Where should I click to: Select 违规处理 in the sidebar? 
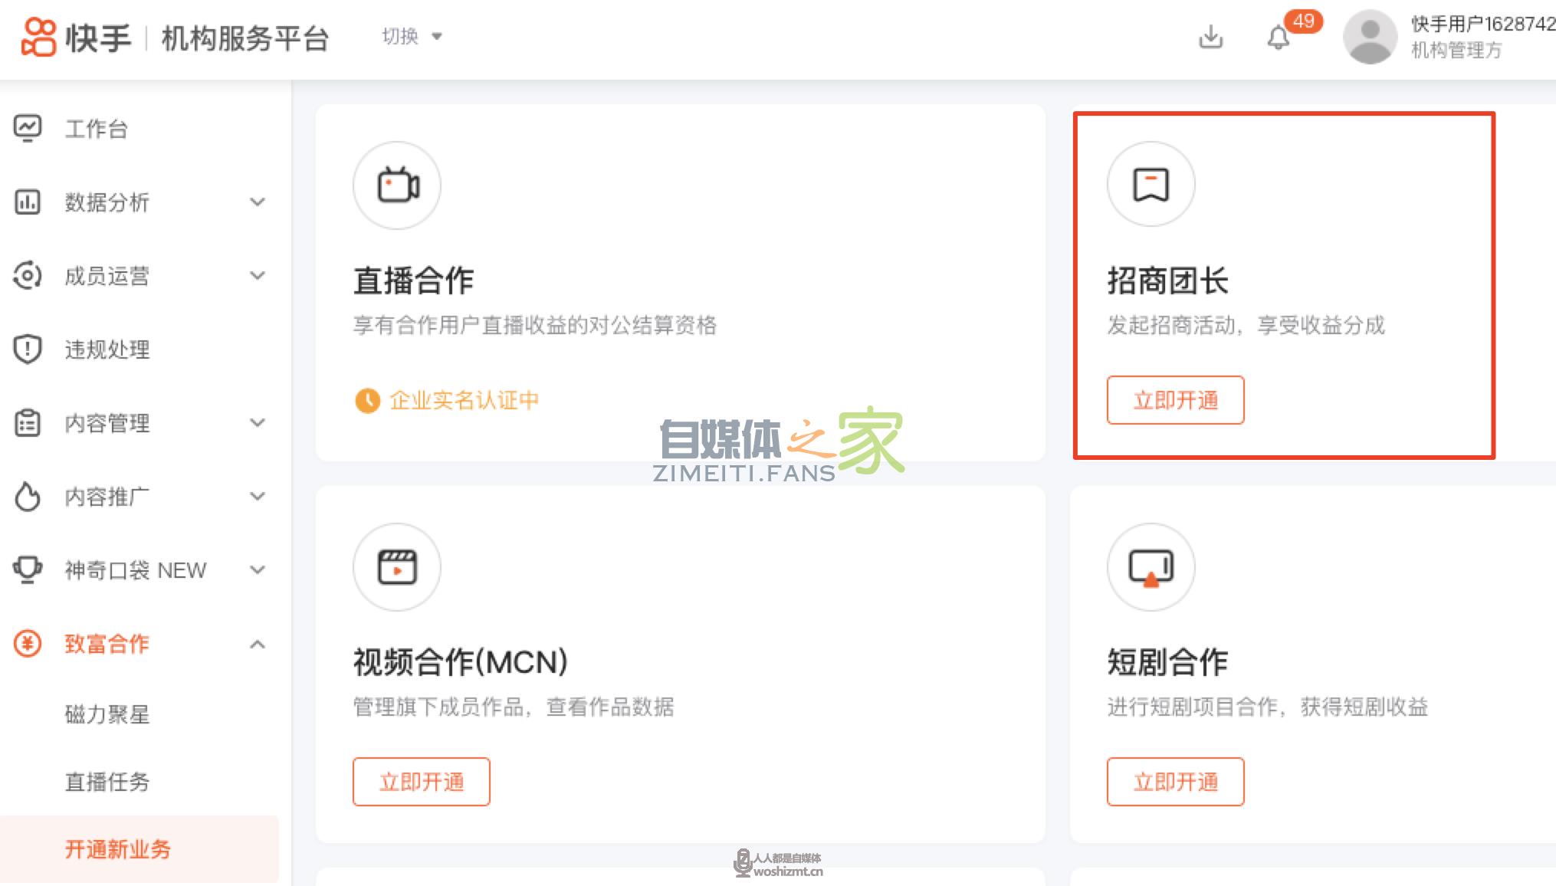[107, 349]
